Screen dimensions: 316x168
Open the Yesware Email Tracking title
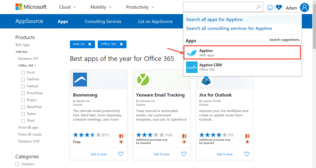pos(160,95)
